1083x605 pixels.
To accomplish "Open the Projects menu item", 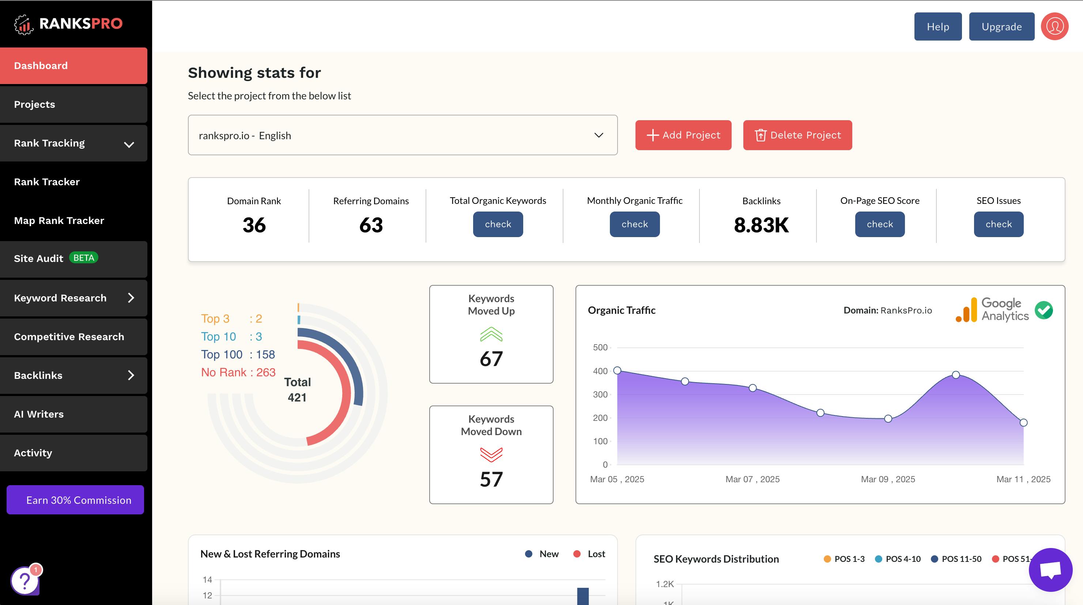I will coord(73,104).
